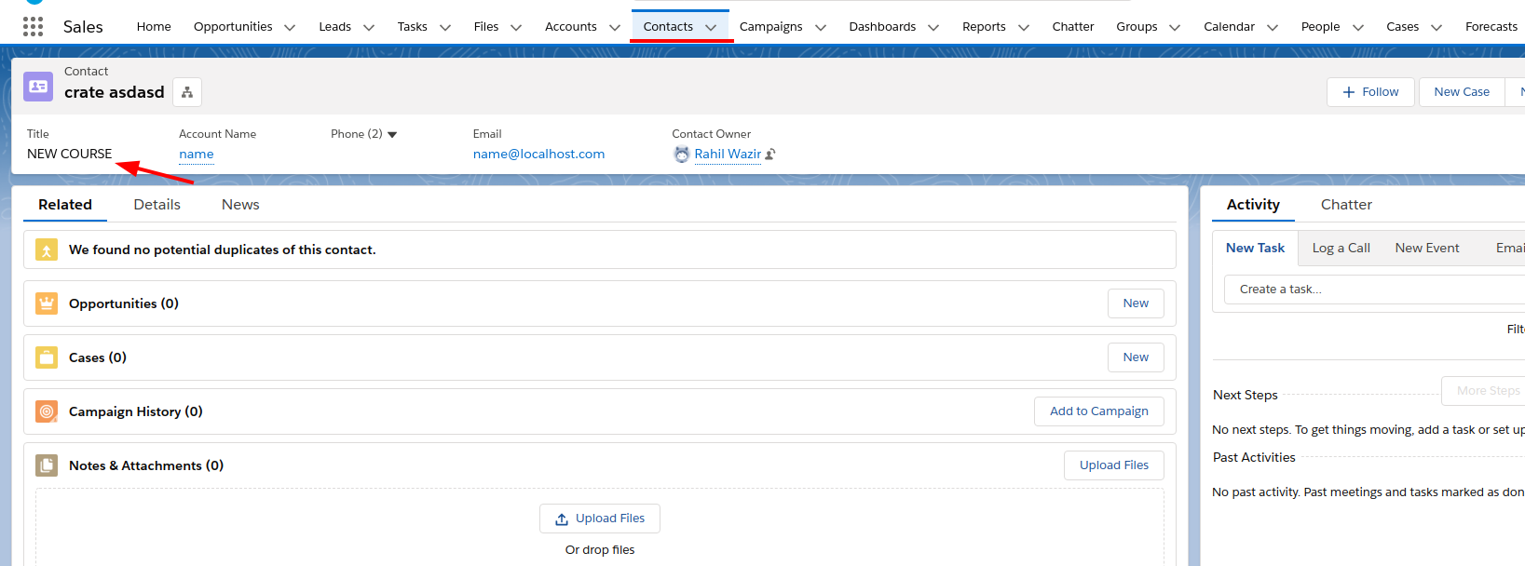Image resolution: width=1525 pixels, height=566 pixels.
Task: Click the duplicates merge icon
Action: point(47,249)
